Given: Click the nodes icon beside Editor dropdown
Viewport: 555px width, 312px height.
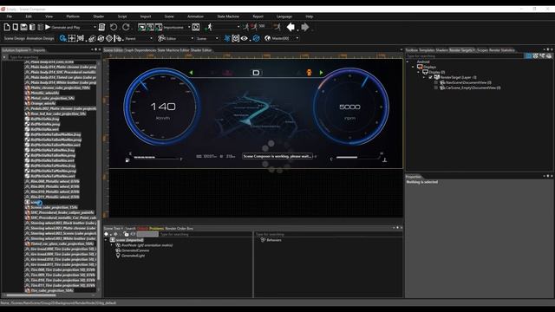Looking at the screenshot, I should [x=161, y=38].
